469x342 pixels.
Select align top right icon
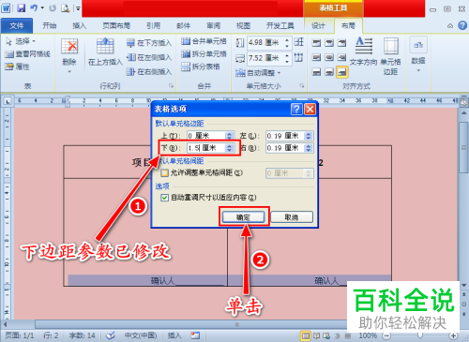click(x=342, y=42)
